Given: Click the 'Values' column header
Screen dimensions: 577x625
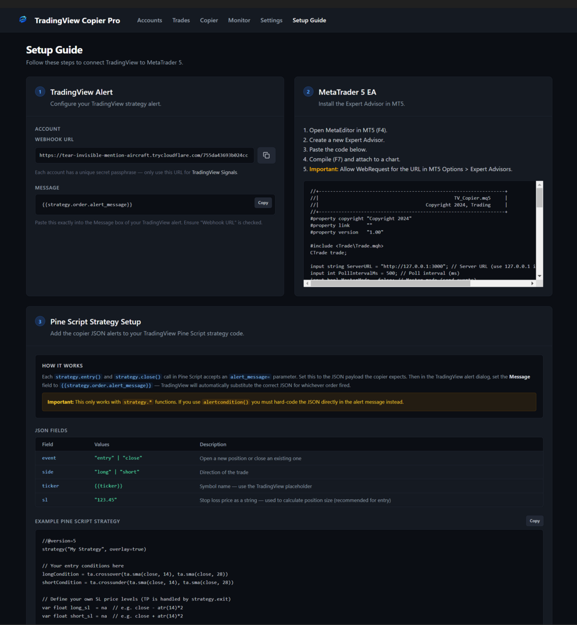Looking at the screenshot, I should pos(102,444).
